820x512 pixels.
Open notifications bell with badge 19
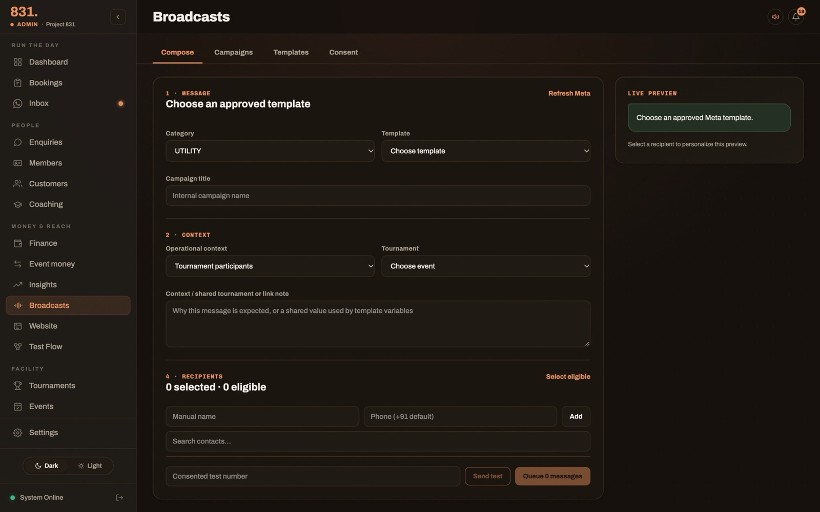click(x=796, y=17)
